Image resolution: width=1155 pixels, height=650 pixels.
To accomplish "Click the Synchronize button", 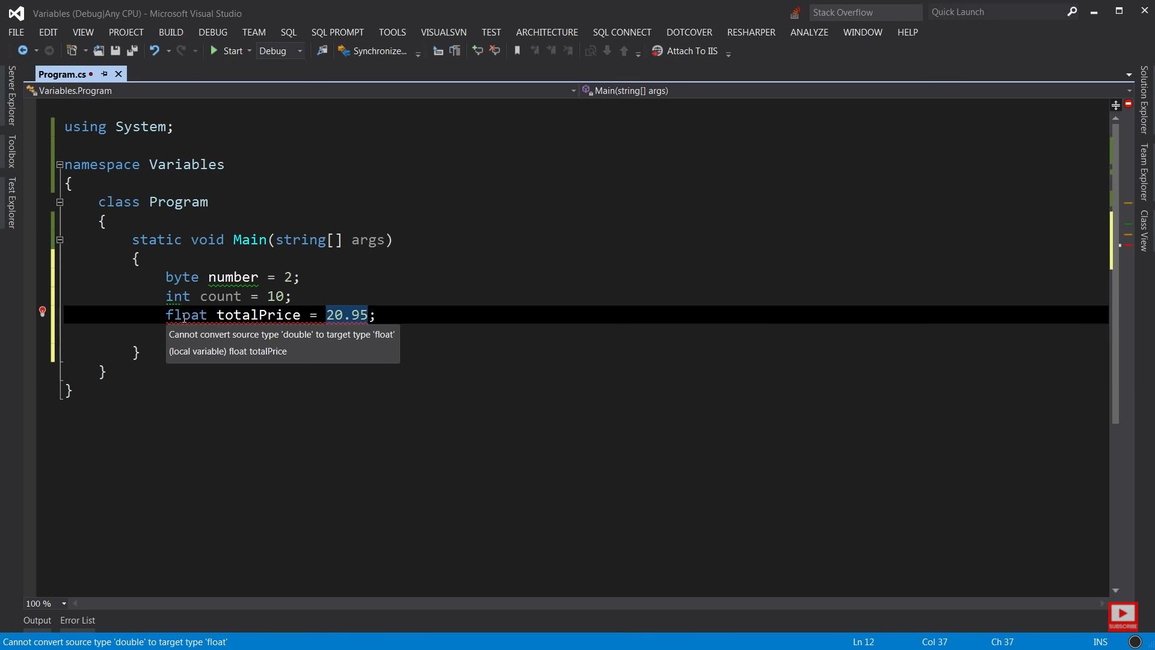I will coord(373,51).
